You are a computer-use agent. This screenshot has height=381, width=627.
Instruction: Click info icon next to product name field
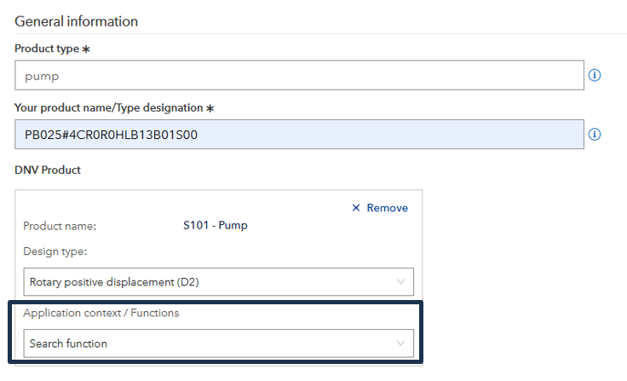(x=595, y=134)
